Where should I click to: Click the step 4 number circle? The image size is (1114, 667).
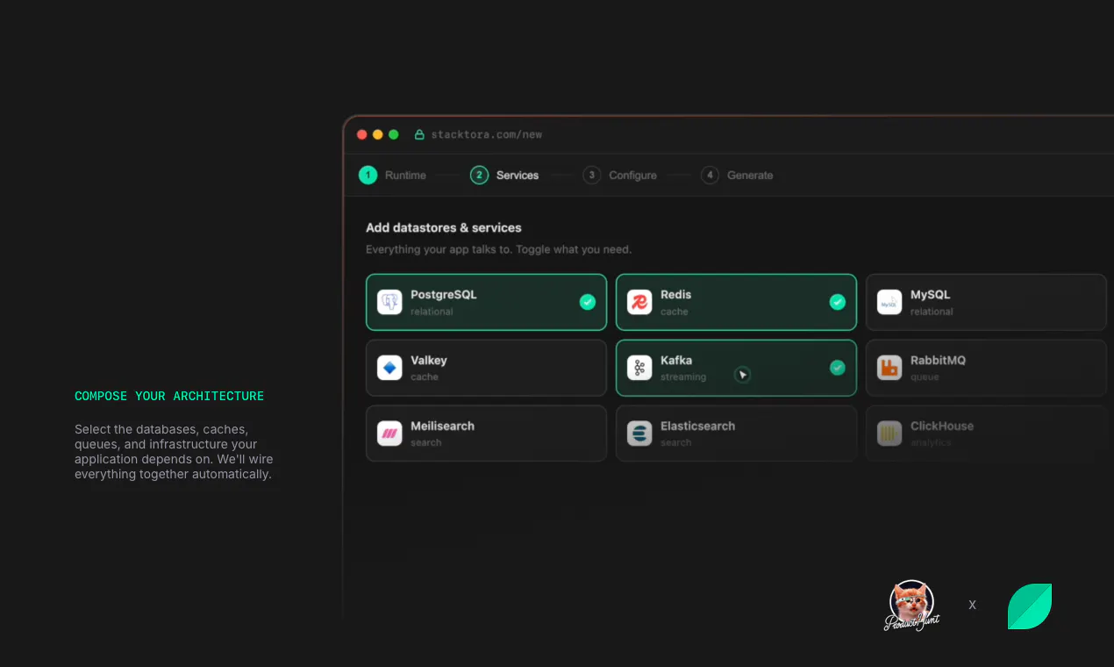click(710, 176)
